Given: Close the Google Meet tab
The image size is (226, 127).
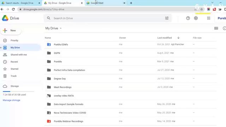Looking at the screenshot, I should click(124, 3).
